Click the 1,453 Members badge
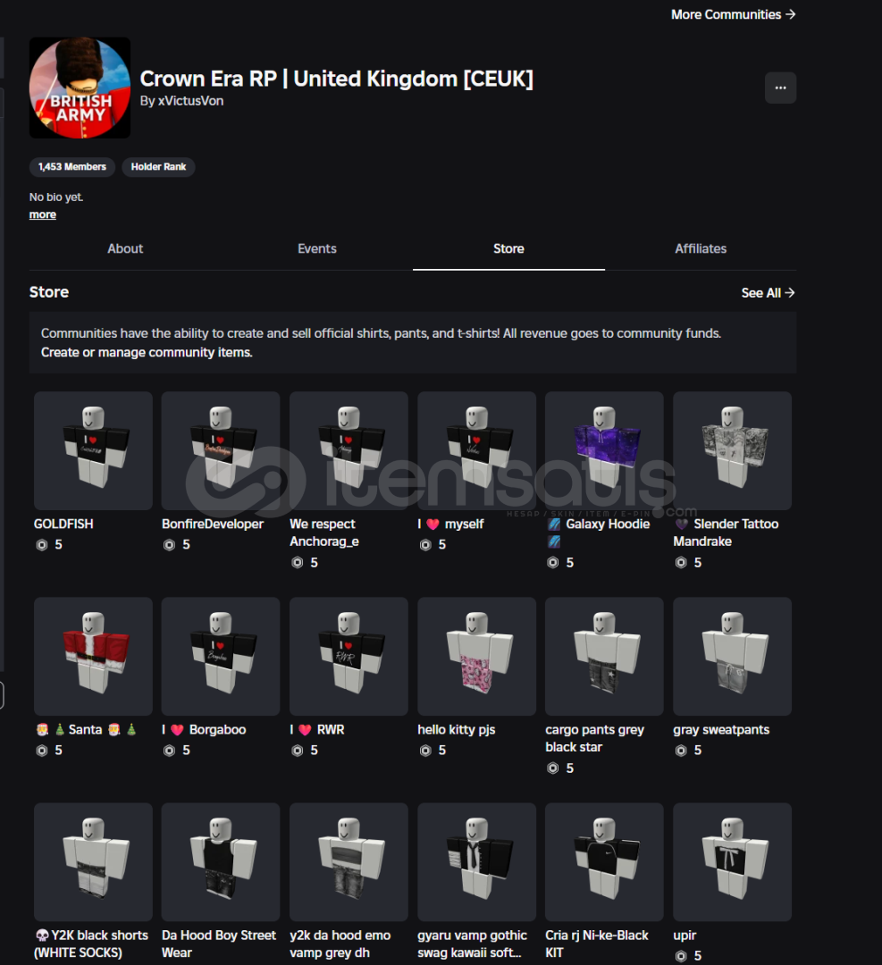Viewport: 882px width, 965px height. point(72,167)
